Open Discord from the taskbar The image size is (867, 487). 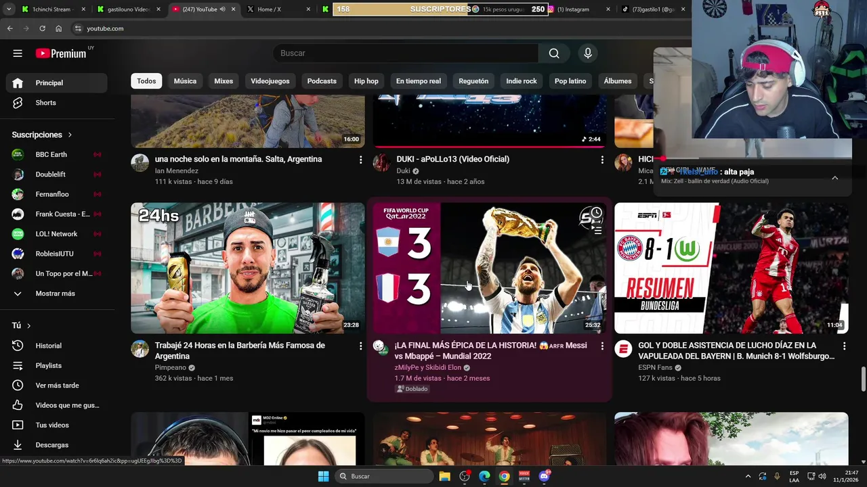tap(544, 476)
